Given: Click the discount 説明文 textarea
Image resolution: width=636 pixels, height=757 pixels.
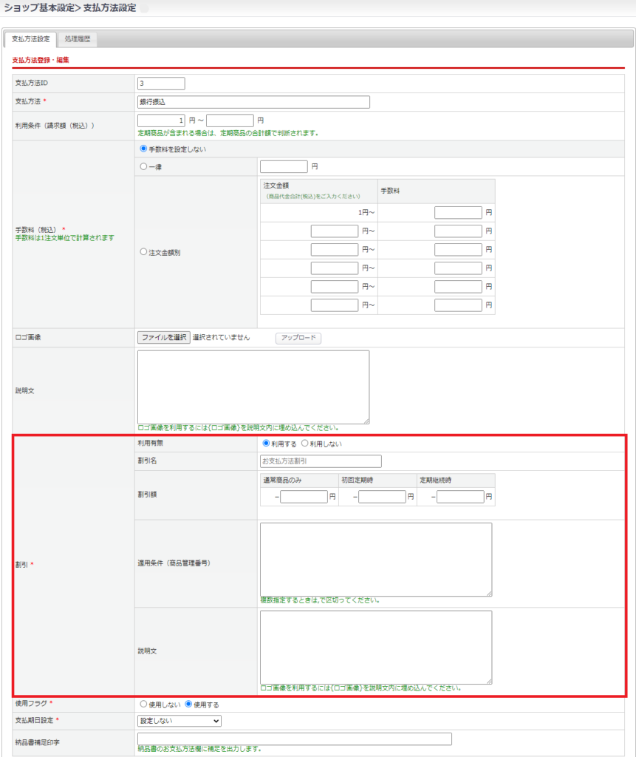Looking at the screenshot, I should [x=376, y=648].
